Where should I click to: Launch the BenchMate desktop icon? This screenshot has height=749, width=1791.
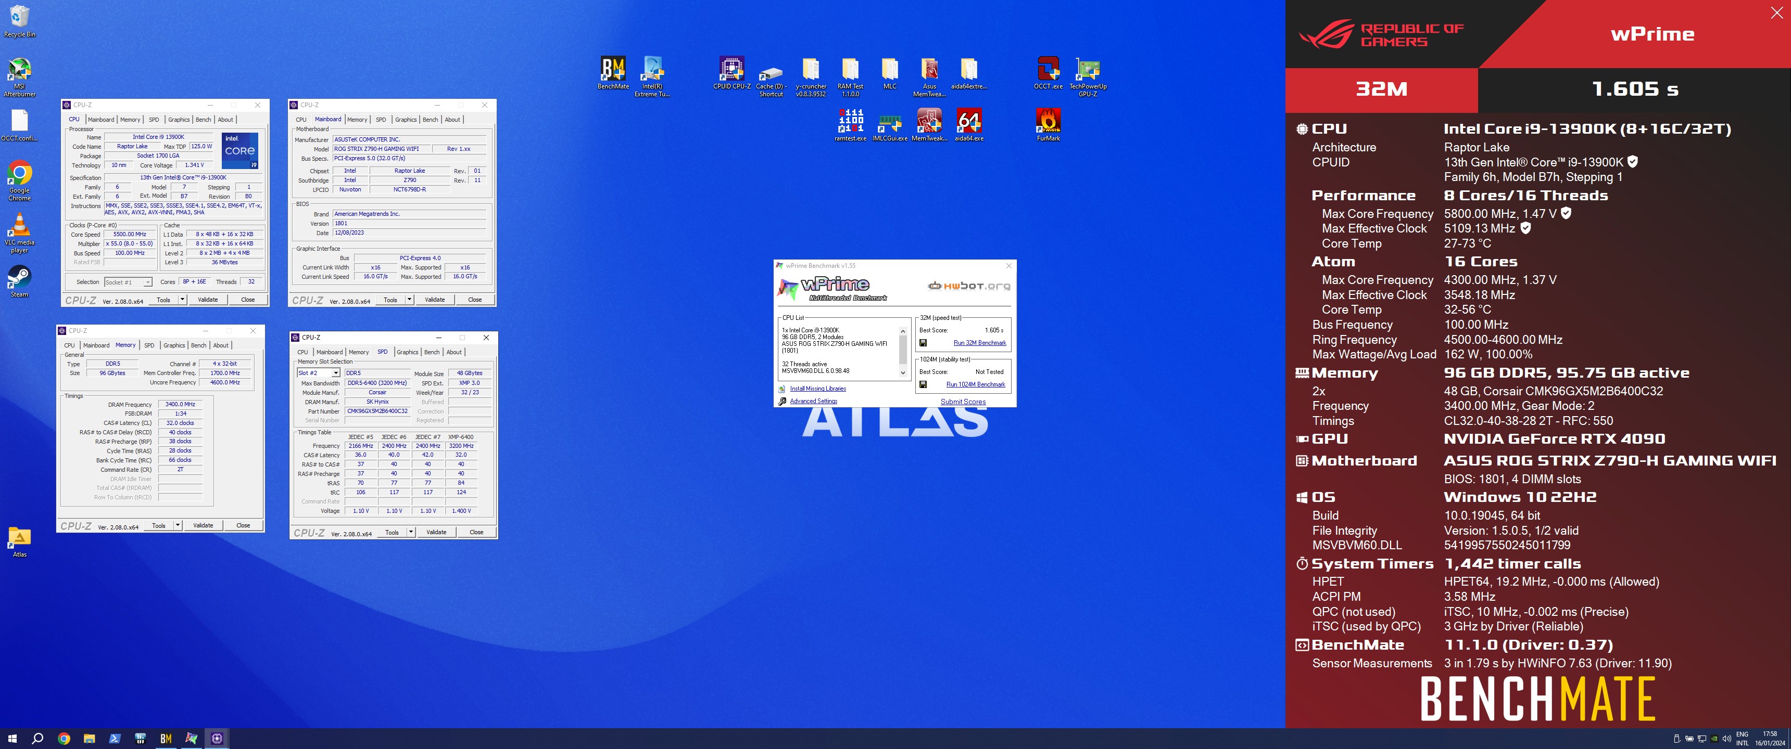coord(613,73)
